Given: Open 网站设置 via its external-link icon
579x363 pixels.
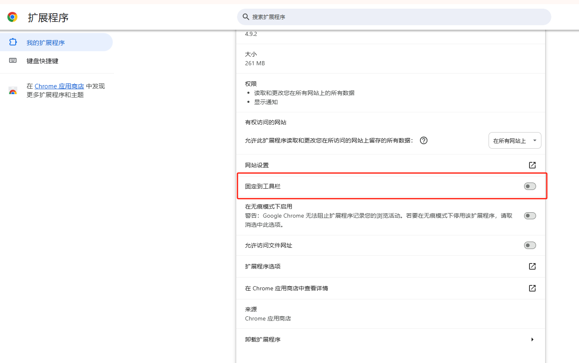Looking at the screenshot, I should (532, 165).
